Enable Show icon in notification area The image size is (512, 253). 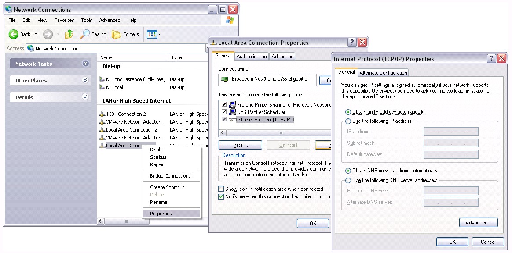pyautogui.click(x=221, y=189)
